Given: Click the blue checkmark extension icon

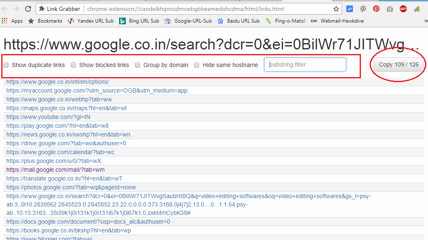Looking at the screenshot, I should 349,9.
